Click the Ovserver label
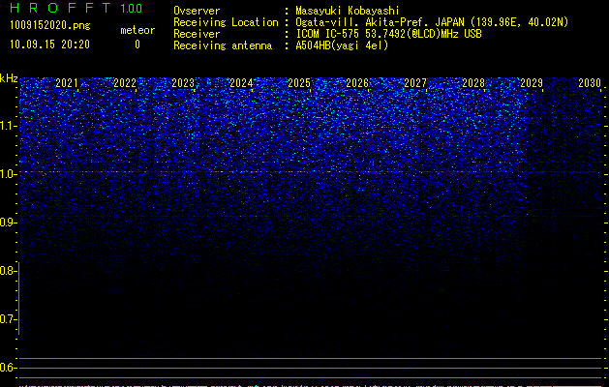This screenshot has width=609, height=387. coord(197,11)
